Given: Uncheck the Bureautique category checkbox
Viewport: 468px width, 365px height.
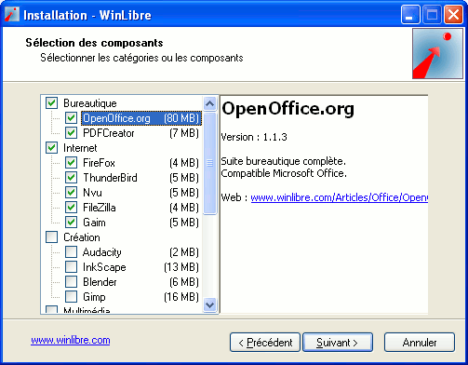Looking at the screenshot, I should (51, 103).
